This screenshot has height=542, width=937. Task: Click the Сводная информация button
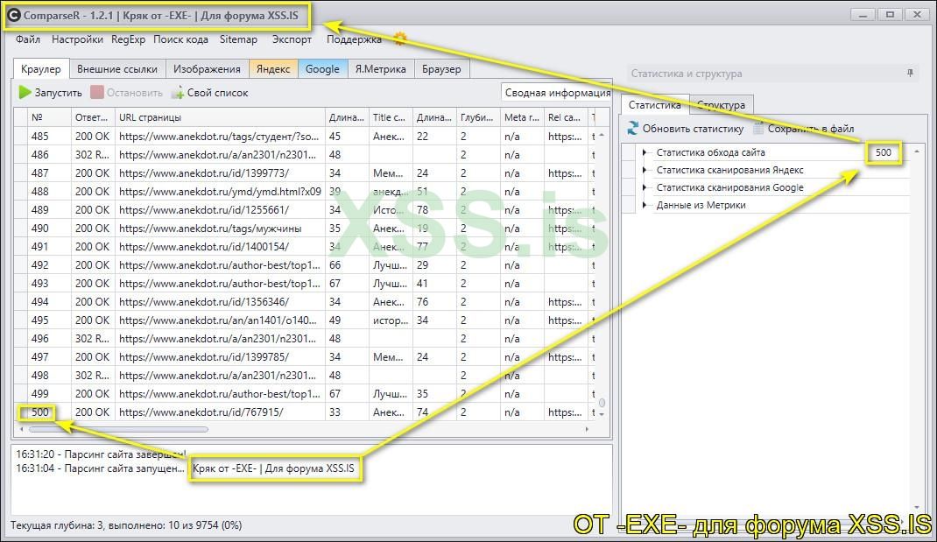(556, 93)
